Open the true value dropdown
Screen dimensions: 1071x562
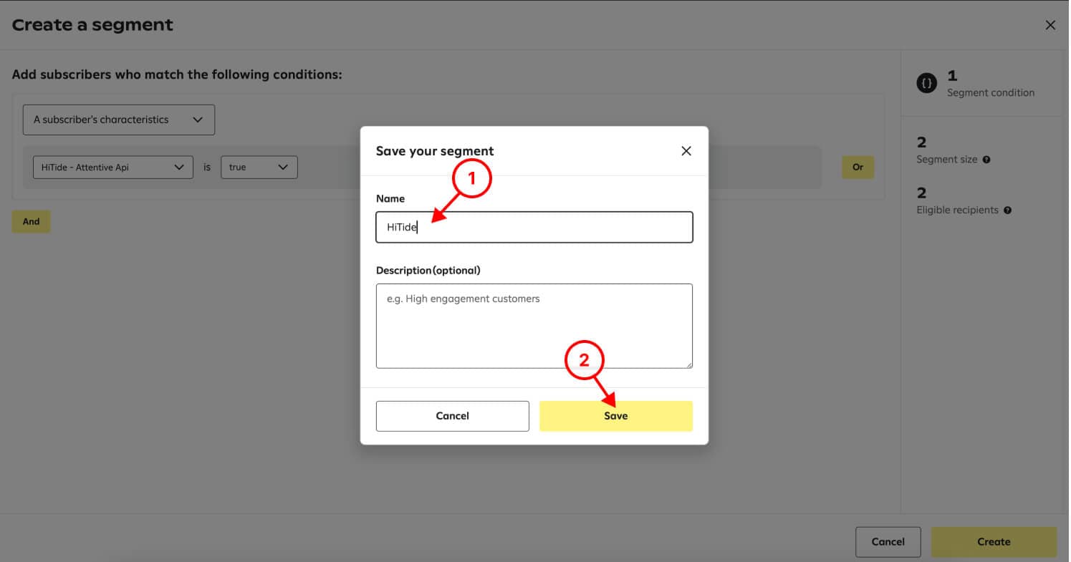259,168
